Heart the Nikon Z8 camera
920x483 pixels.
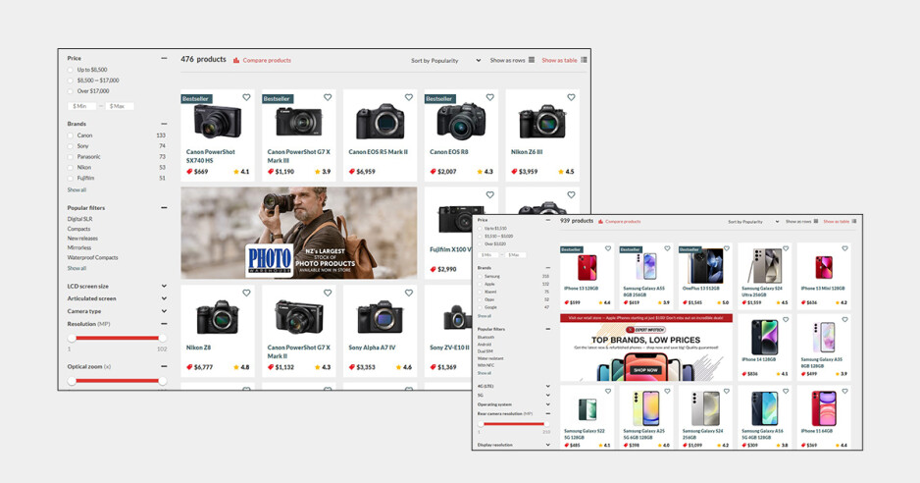[x=246, y=293]
